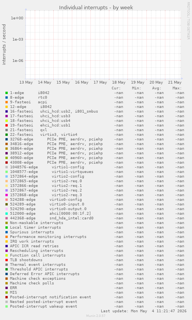Click the Max: column header
Screen dimensions: 192x320
pos(177,88)
